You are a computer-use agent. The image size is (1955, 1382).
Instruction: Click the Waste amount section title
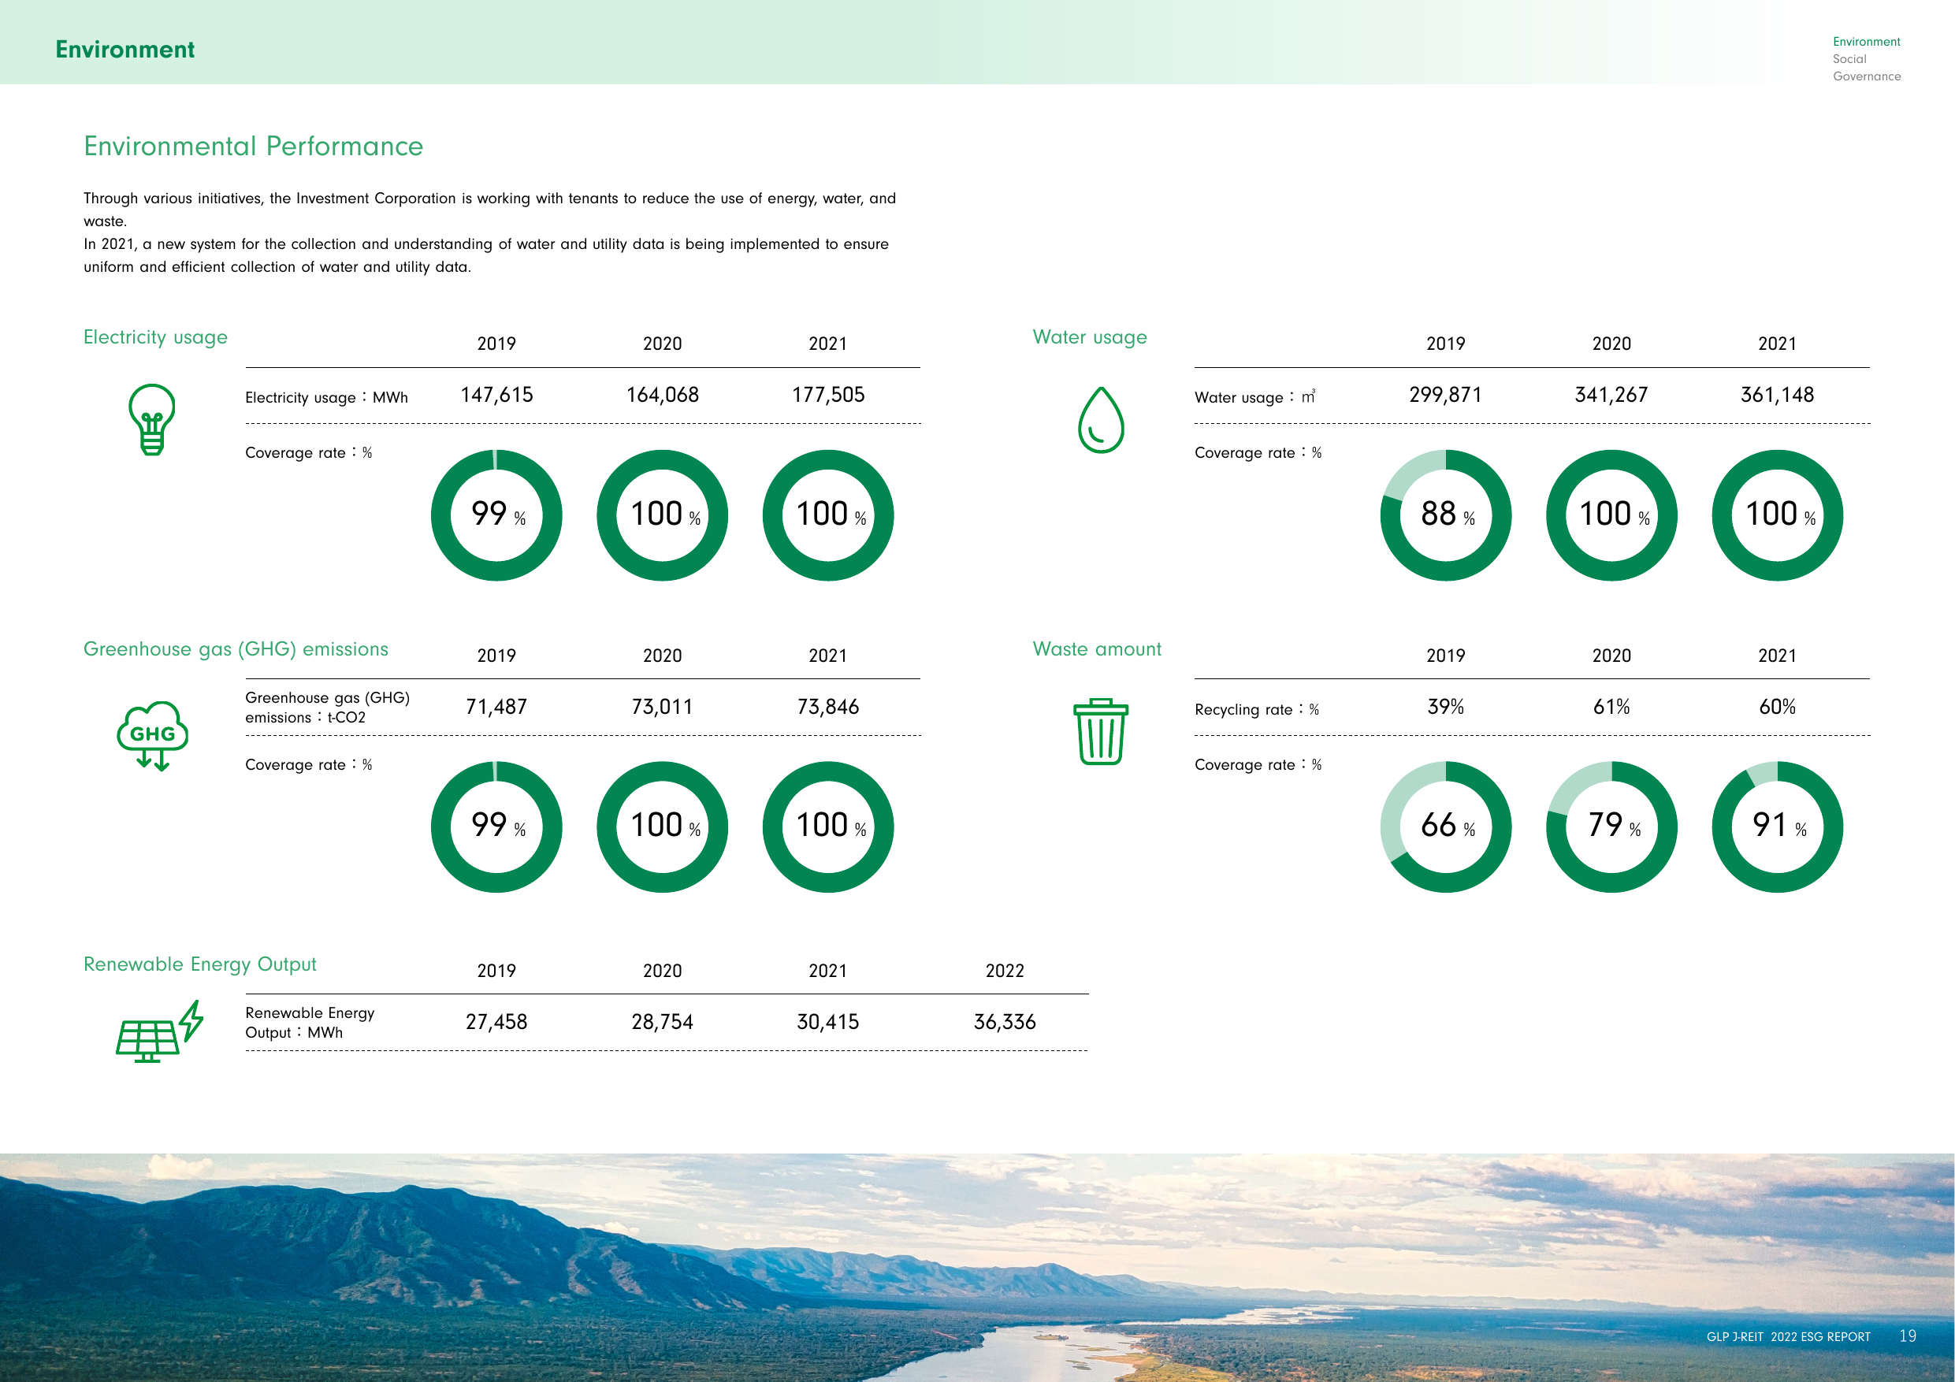(x=1097, y=649)
